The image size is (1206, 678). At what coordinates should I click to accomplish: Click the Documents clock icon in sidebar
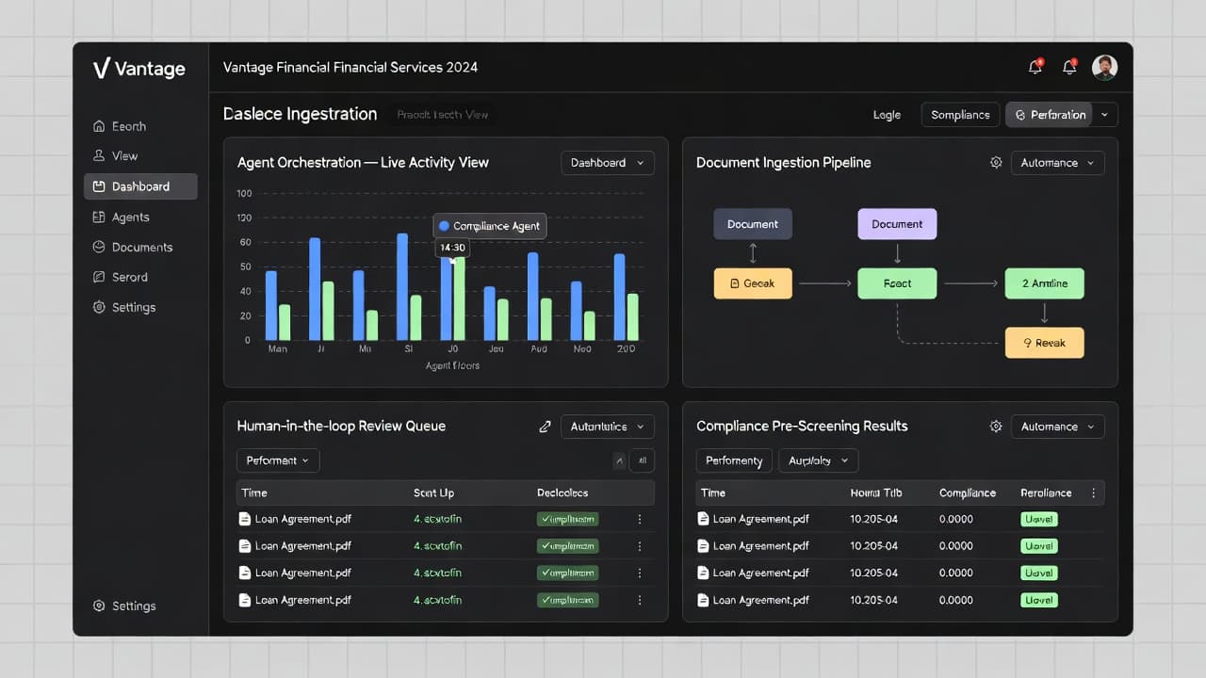100,247
